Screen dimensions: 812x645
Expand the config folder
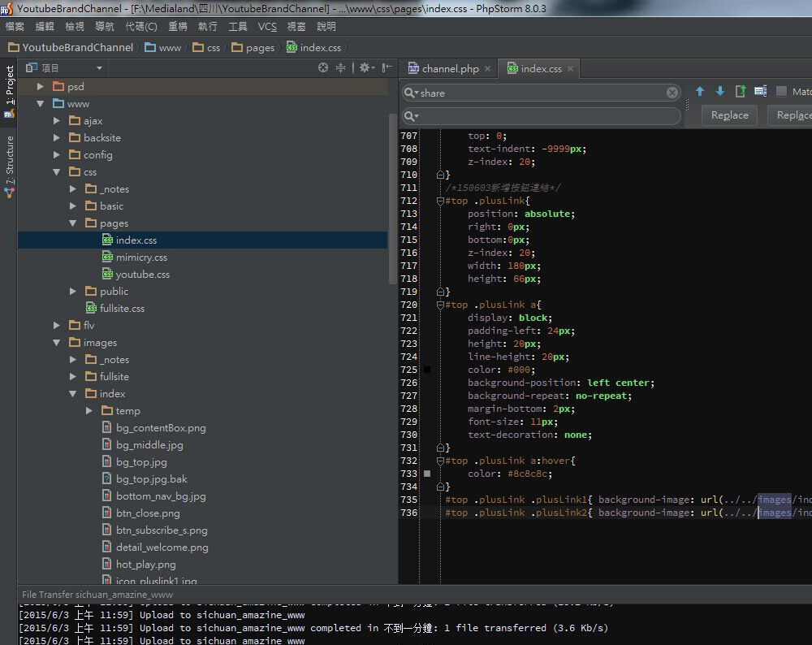57,155
